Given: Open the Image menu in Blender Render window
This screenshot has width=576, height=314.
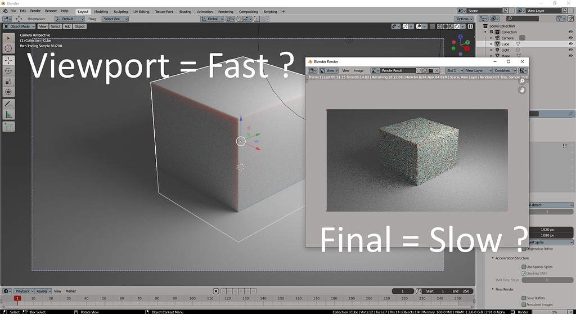Looking at the screenshot, I should pyautogui.click(x=358, y=70).
